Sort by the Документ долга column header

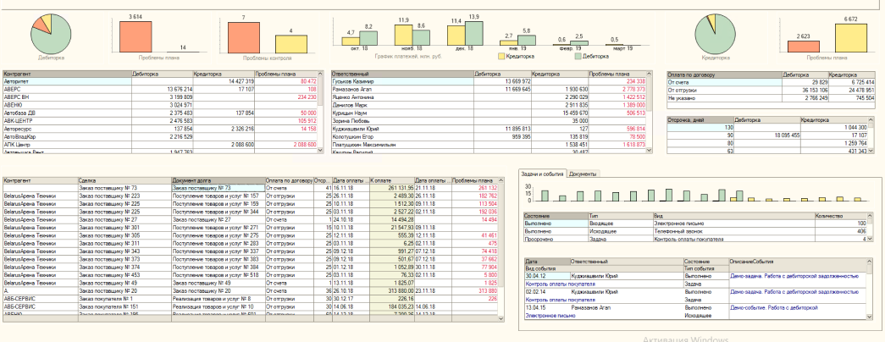tap(216, 180)
